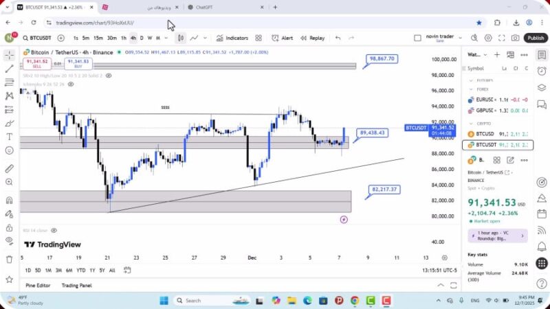Toggle RSI 14 indicator visibility
550x309 pixels.
pos(54,231)
